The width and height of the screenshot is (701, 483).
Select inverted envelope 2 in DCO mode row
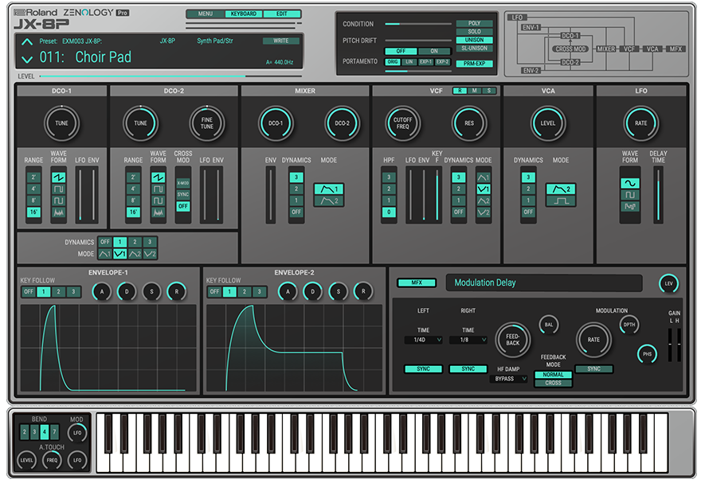pos(150,254)
